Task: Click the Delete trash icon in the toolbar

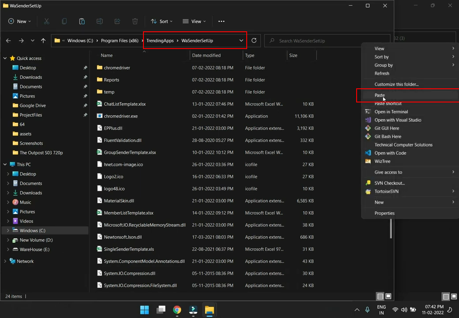Action: click(135, 21)
